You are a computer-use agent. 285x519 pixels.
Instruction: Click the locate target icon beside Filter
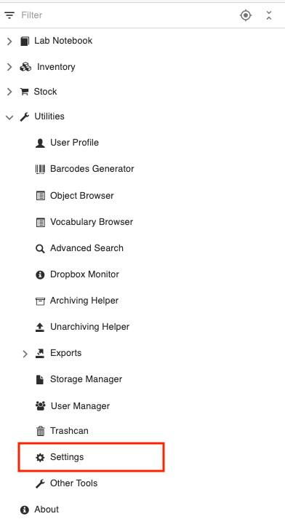246,15
